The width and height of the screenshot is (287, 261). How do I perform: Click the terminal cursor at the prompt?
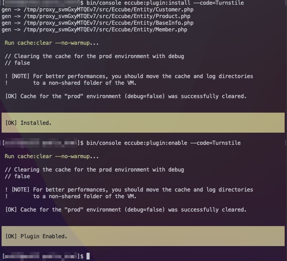click(x=88, y=256)
